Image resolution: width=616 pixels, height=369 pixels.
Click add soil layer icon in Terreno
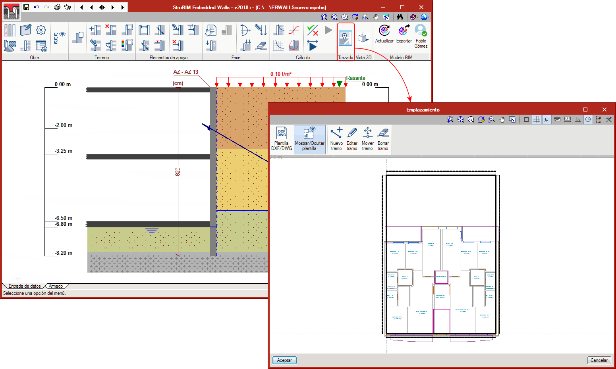pyautogui.click(x=95, y=30)
